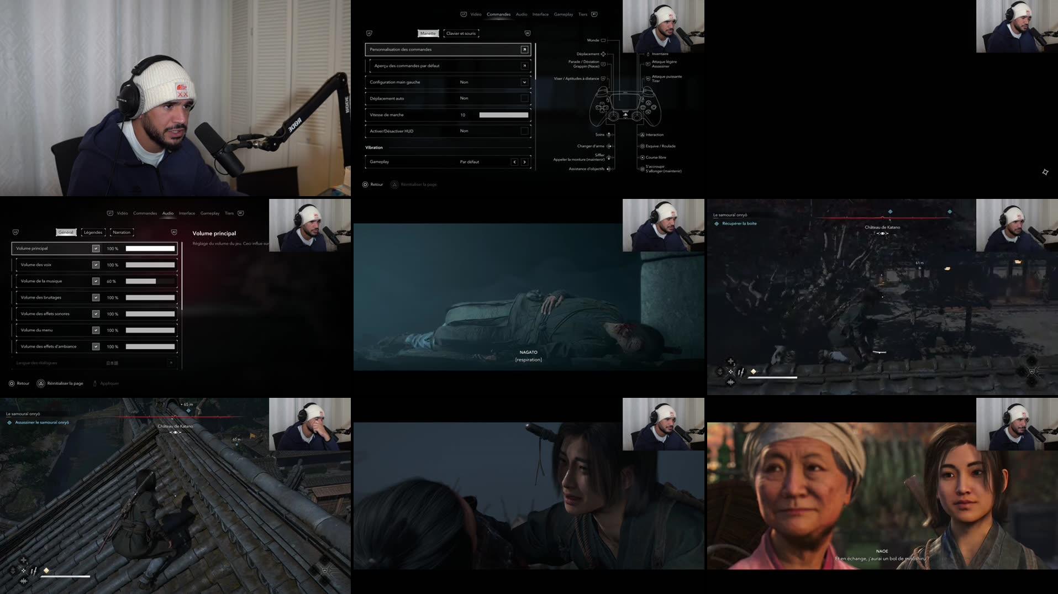Click the left arrow for Vibration Gameplay setting
The image size is (1058, 594).
click(514, 162)
